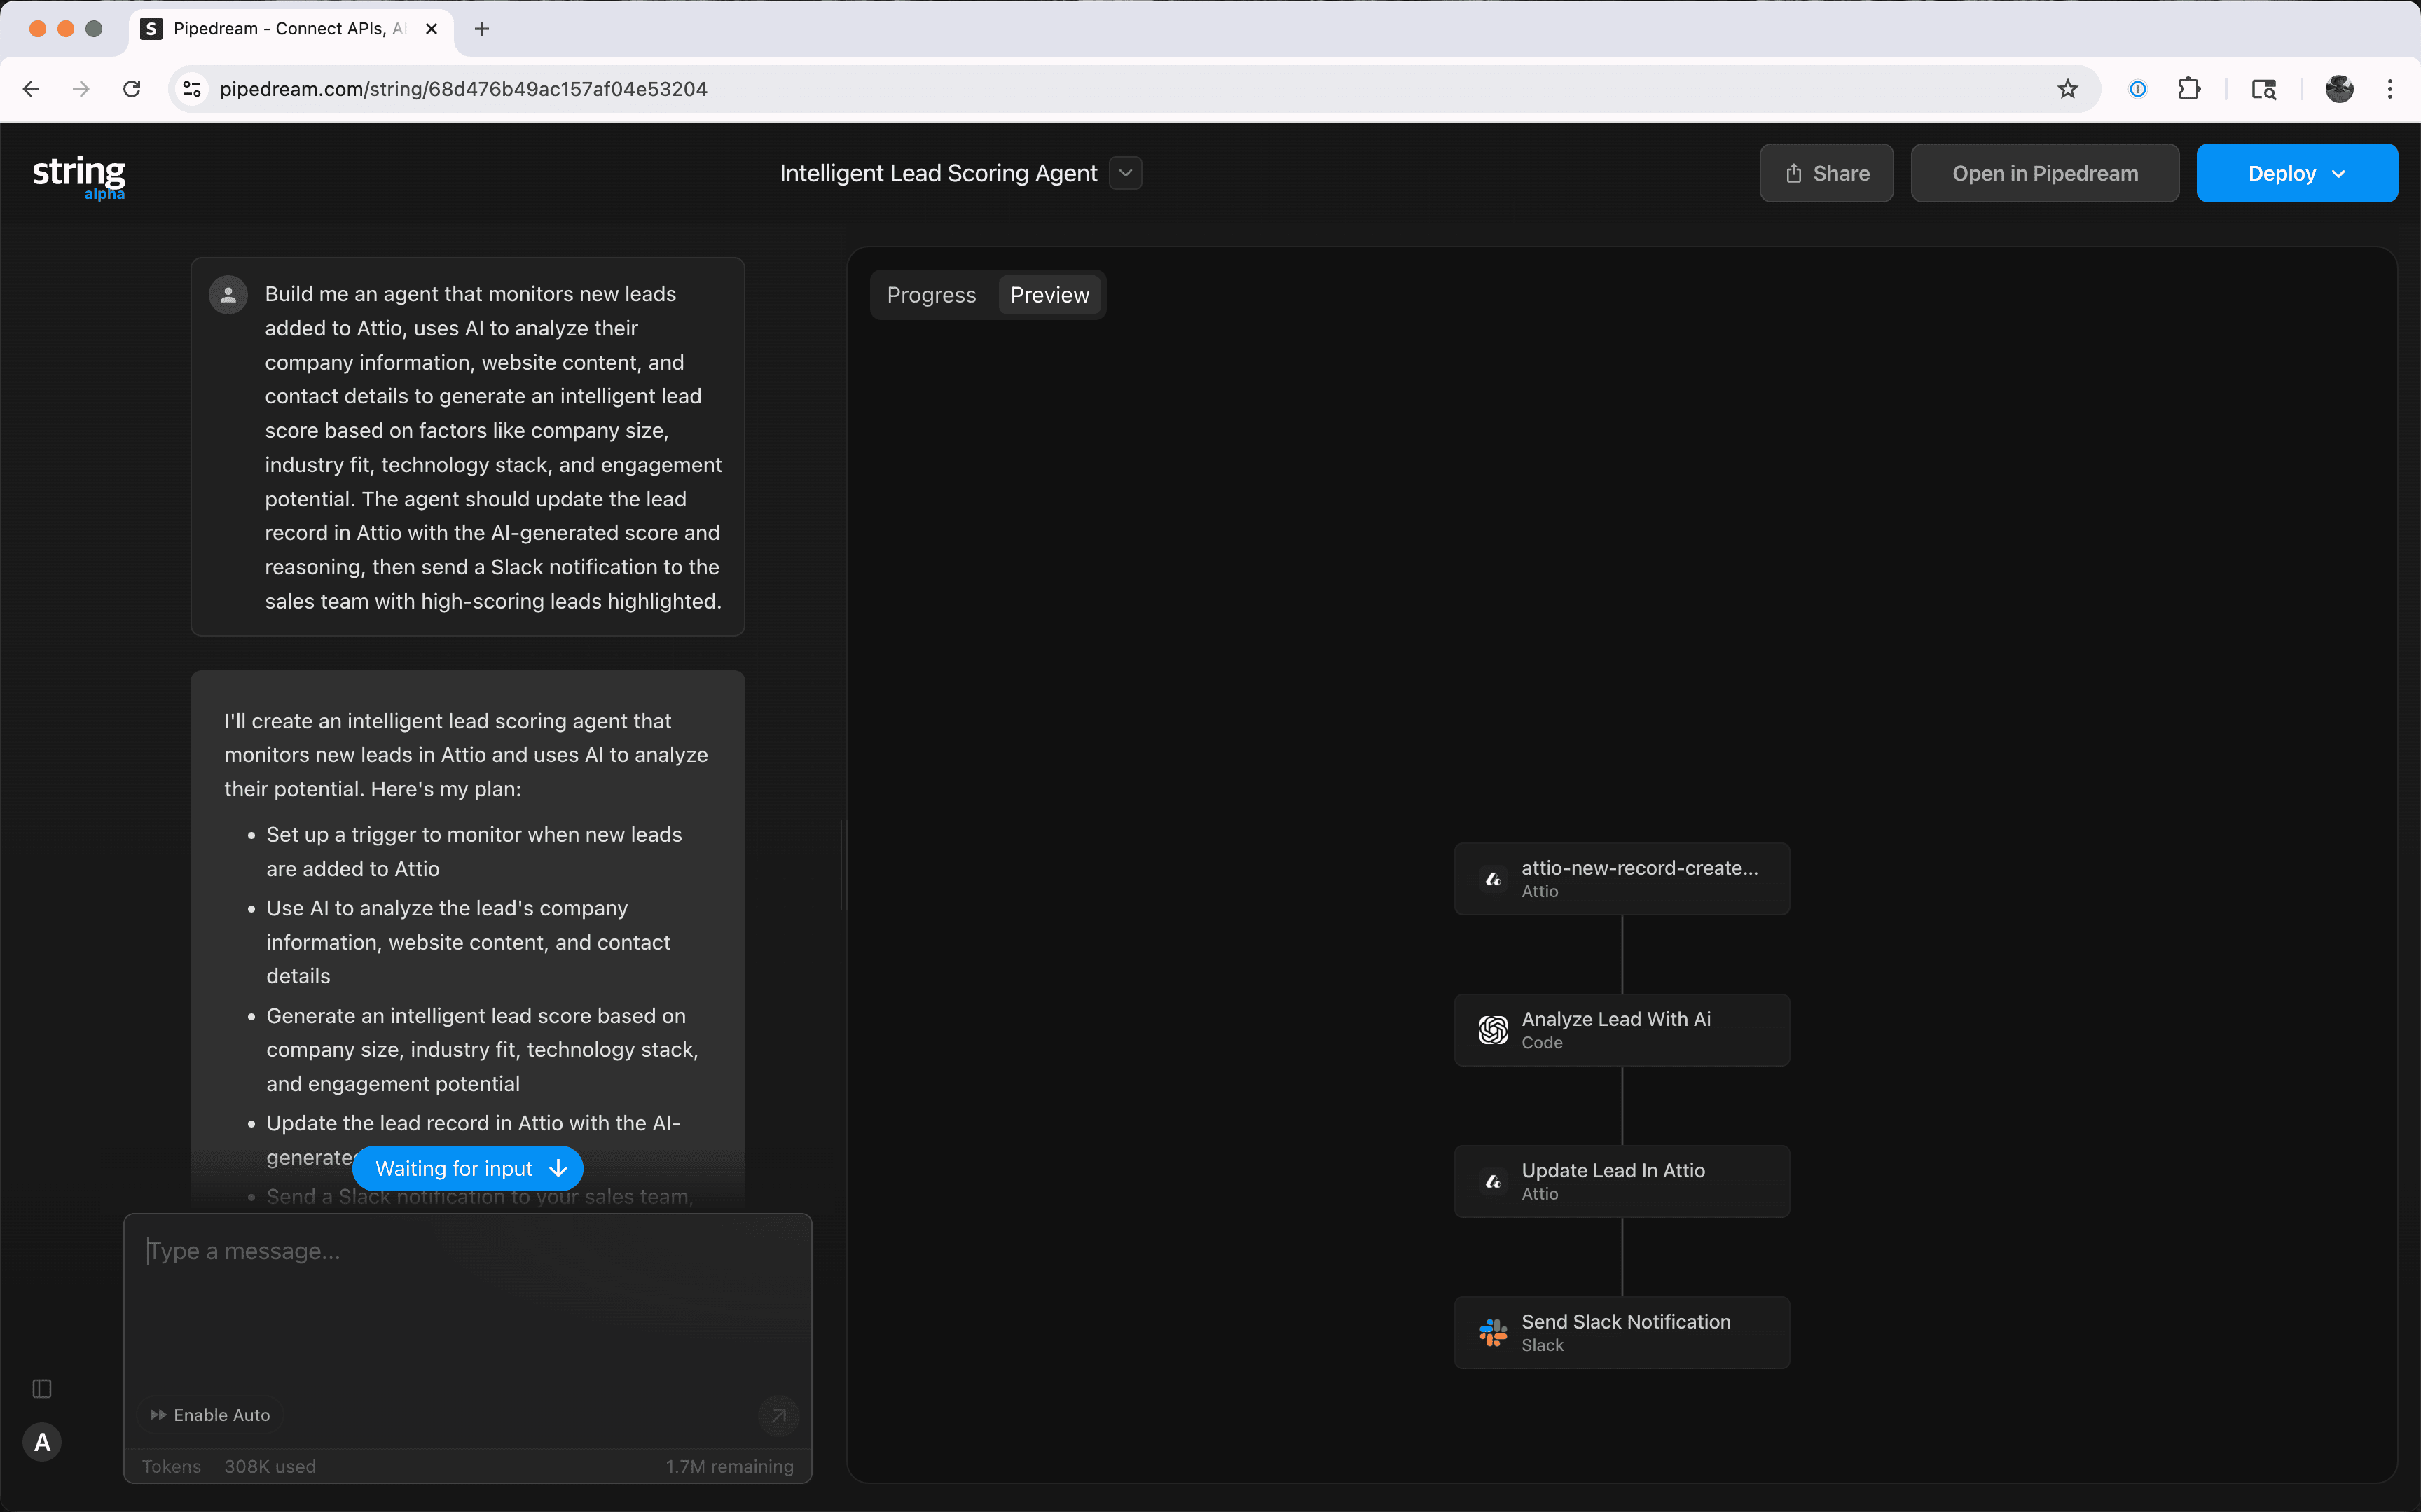This screenshot has width=2421, height=1512.
Task: Switch to the Preview tab
Action: pos(1049,295)
